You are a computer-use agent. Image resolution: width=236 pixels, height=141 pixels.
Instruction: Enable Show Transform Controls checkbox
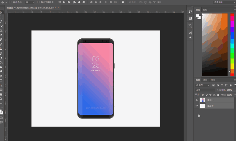(38, 2)
